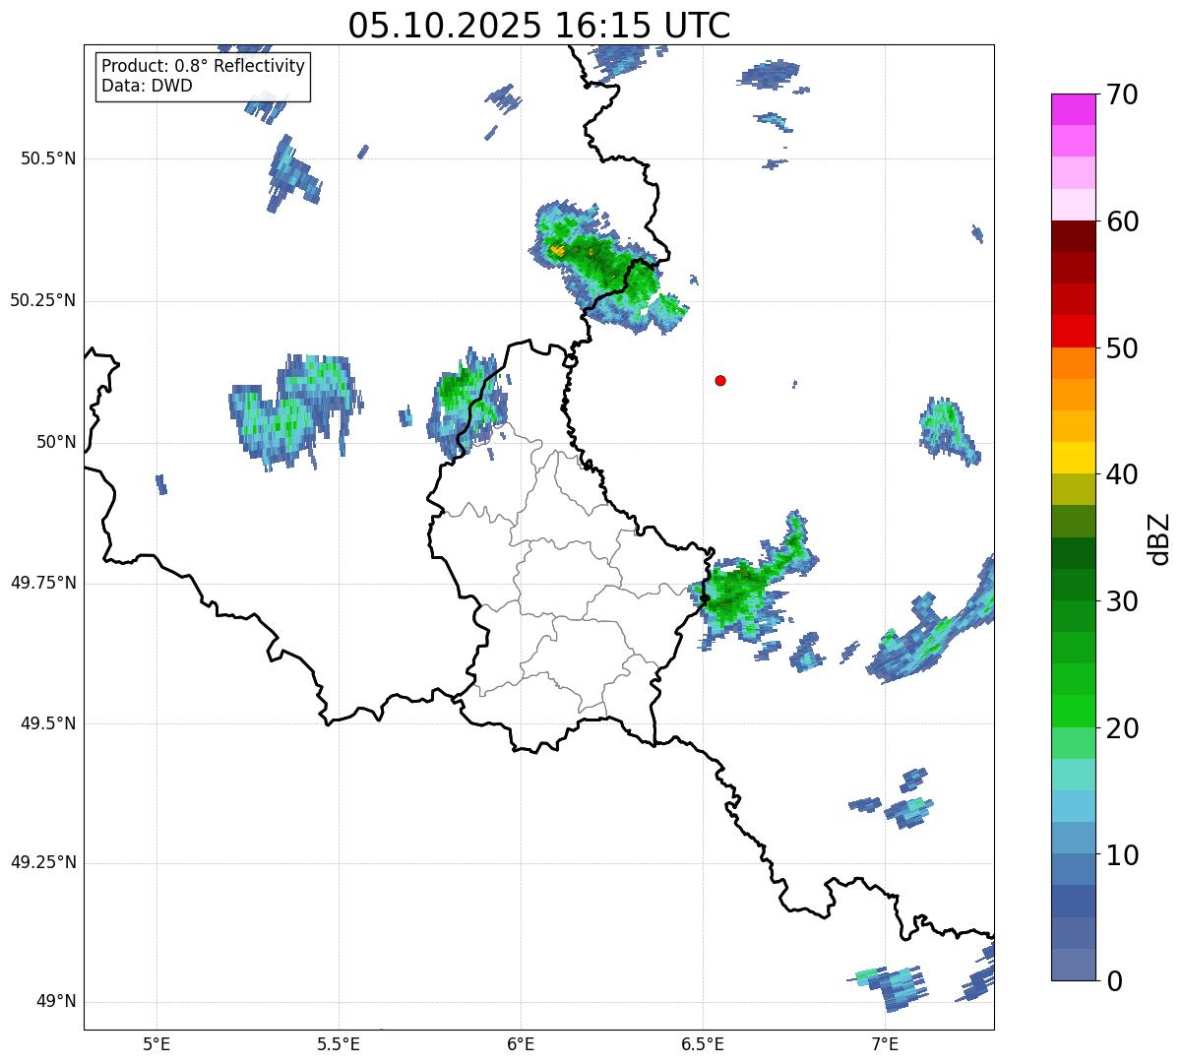Click the red dot location marker
Viewport: 1183px width, 1064px height.
pyautogui.click(x=720, y=380)
